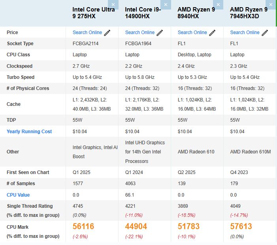The width and height of the screenshot is (277, 245).
Task: Remove Intel Core Ultra 9 275HX column
Action: click(113, 4)
